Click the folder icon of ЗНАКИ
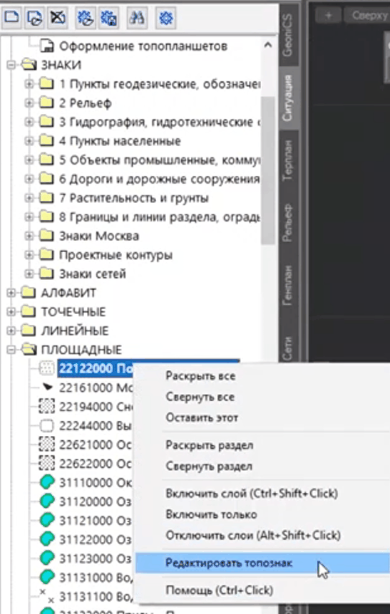This screenshot has width=390, height=614. (x=29, y=65)
